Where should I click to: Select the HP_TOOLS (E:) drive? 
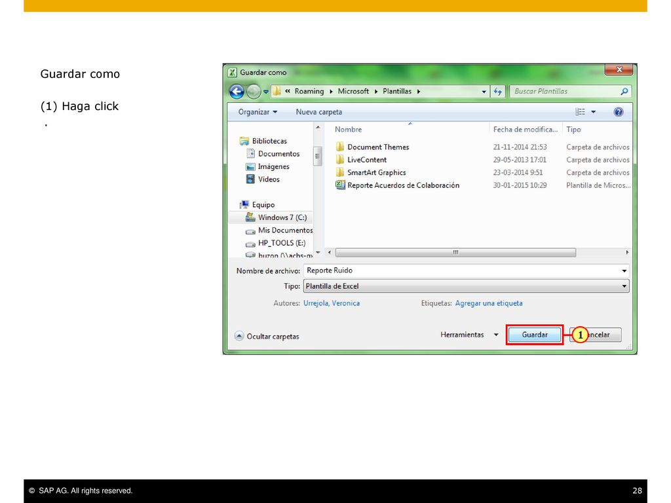[x=281, y=243]
